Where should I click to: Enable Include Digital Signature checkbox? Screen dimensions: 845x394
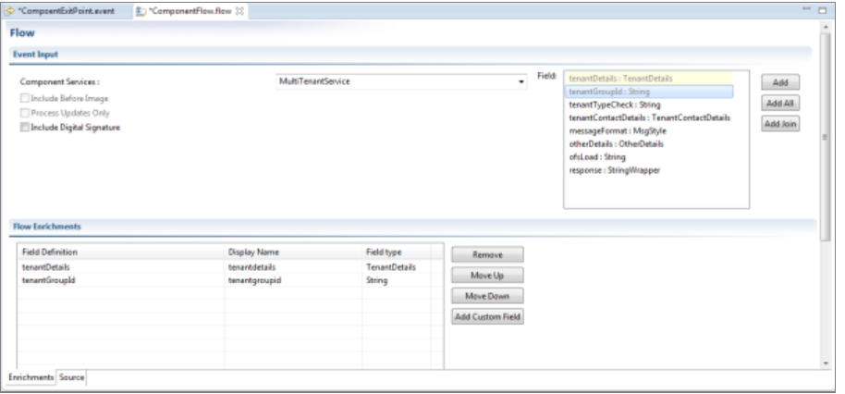point(25,127)
